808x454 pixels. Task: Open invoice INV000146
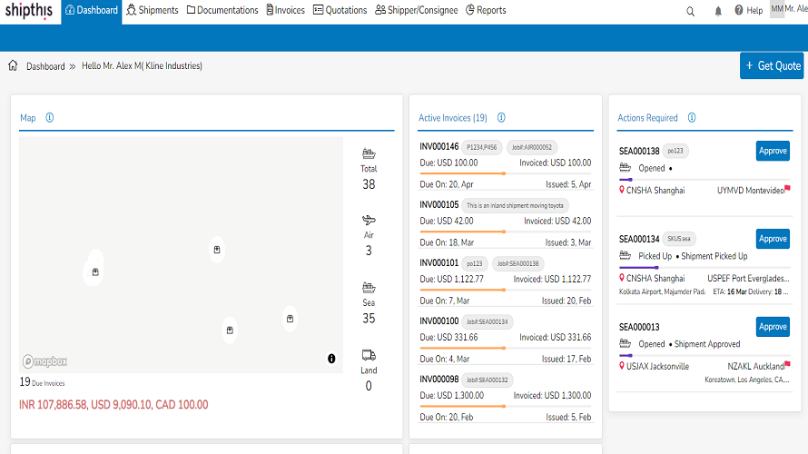tap(439, 147)
